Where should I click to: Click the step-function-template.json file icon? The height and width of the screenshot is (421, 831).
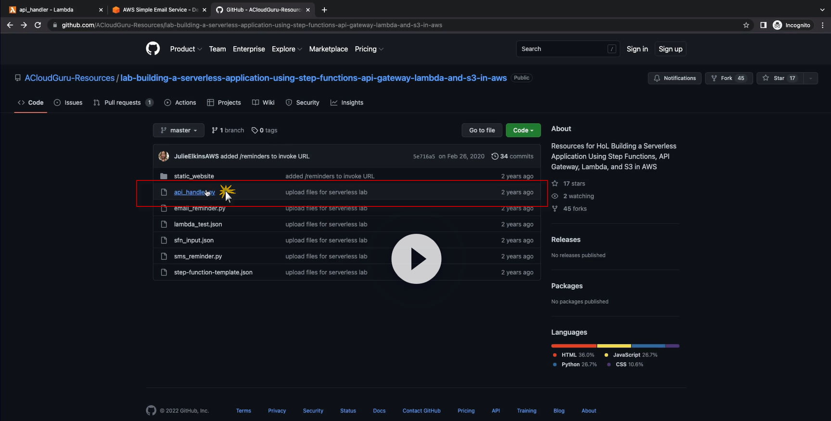(164, 272)
